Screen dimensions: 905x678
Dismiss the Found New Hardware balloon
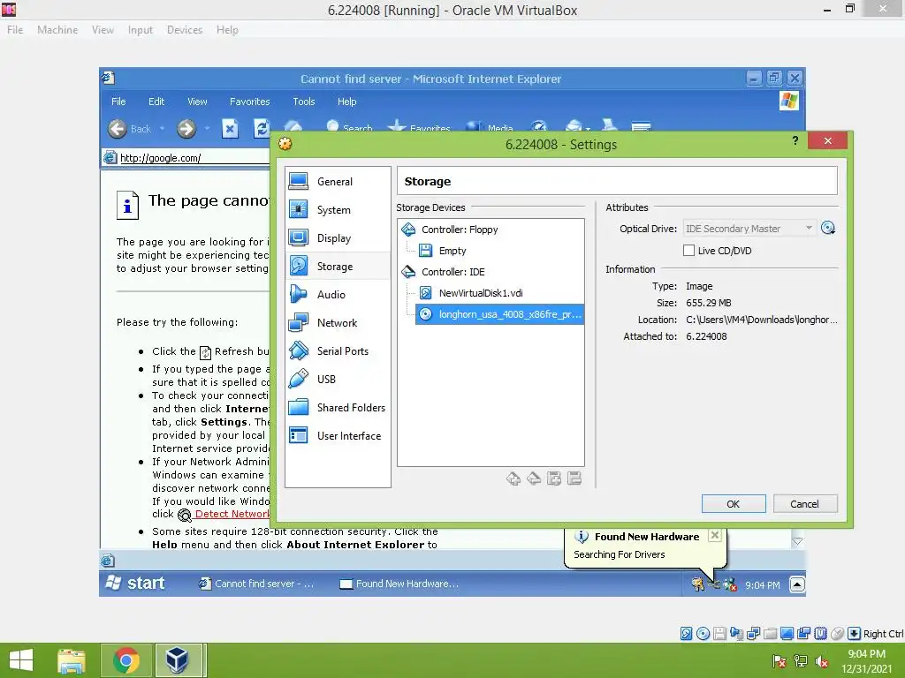click(x=714, y=535)
